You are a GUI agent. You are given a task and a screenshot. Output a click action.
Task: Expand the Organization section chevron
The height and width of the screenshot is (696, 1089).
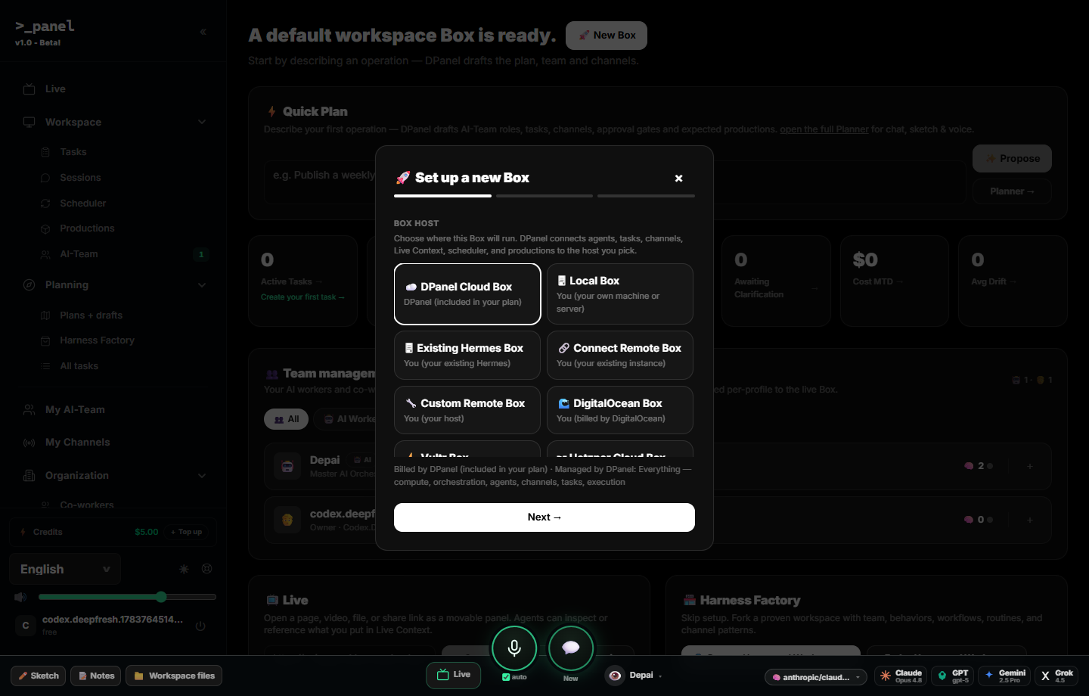click(x=202, y=476)
